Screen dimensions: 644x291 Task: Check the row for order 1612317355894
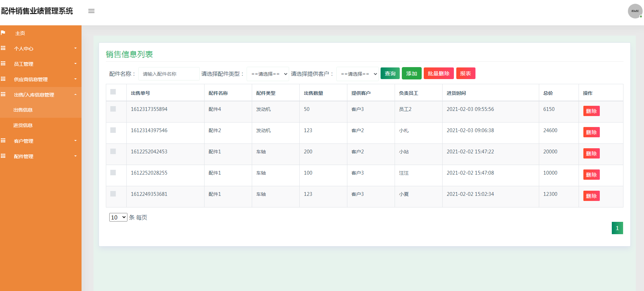pos(113,109)
